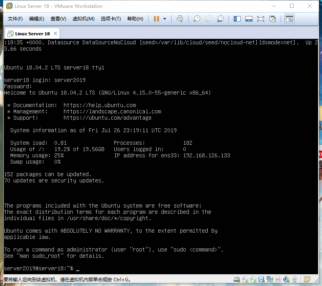Click the webcam device status icon

click(x=295, y=279)
